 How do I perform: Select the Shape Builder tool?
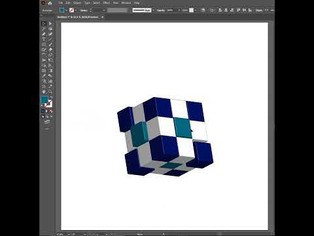(44, 66)
